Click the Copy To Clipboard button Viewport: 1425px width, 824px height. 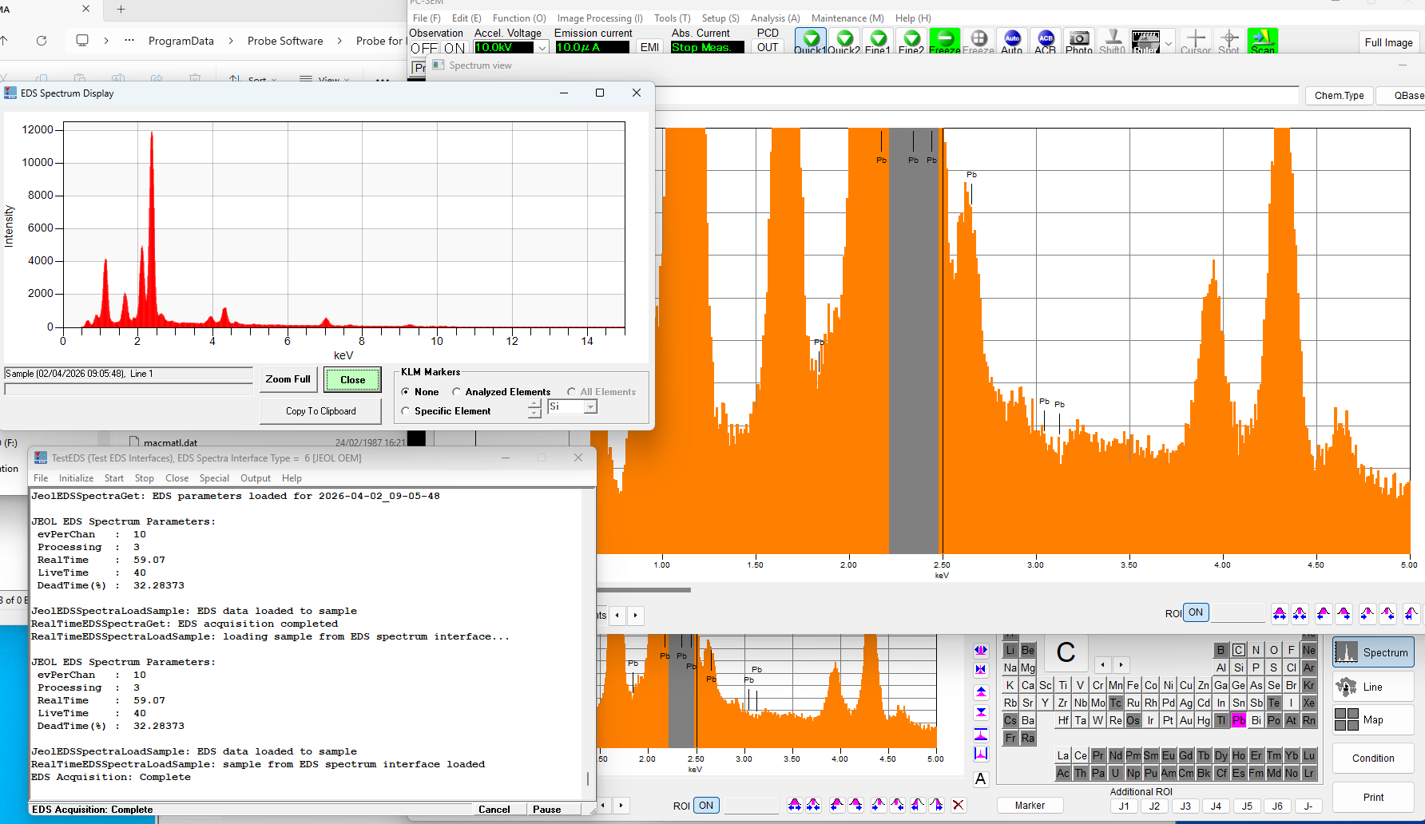pyautogui.click(x=320, y=411)
